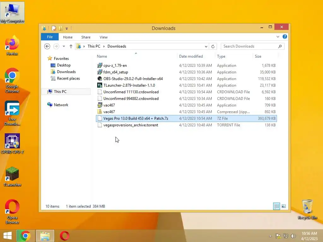Open volume tray icon

coord(293,236)
